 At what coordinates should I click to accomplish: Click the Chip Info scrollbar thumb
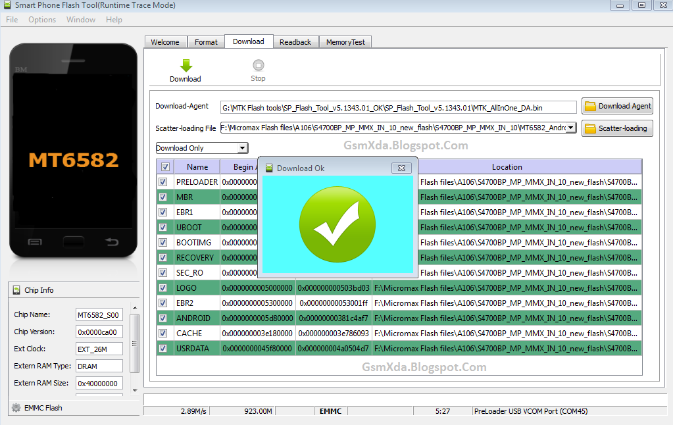134,343
